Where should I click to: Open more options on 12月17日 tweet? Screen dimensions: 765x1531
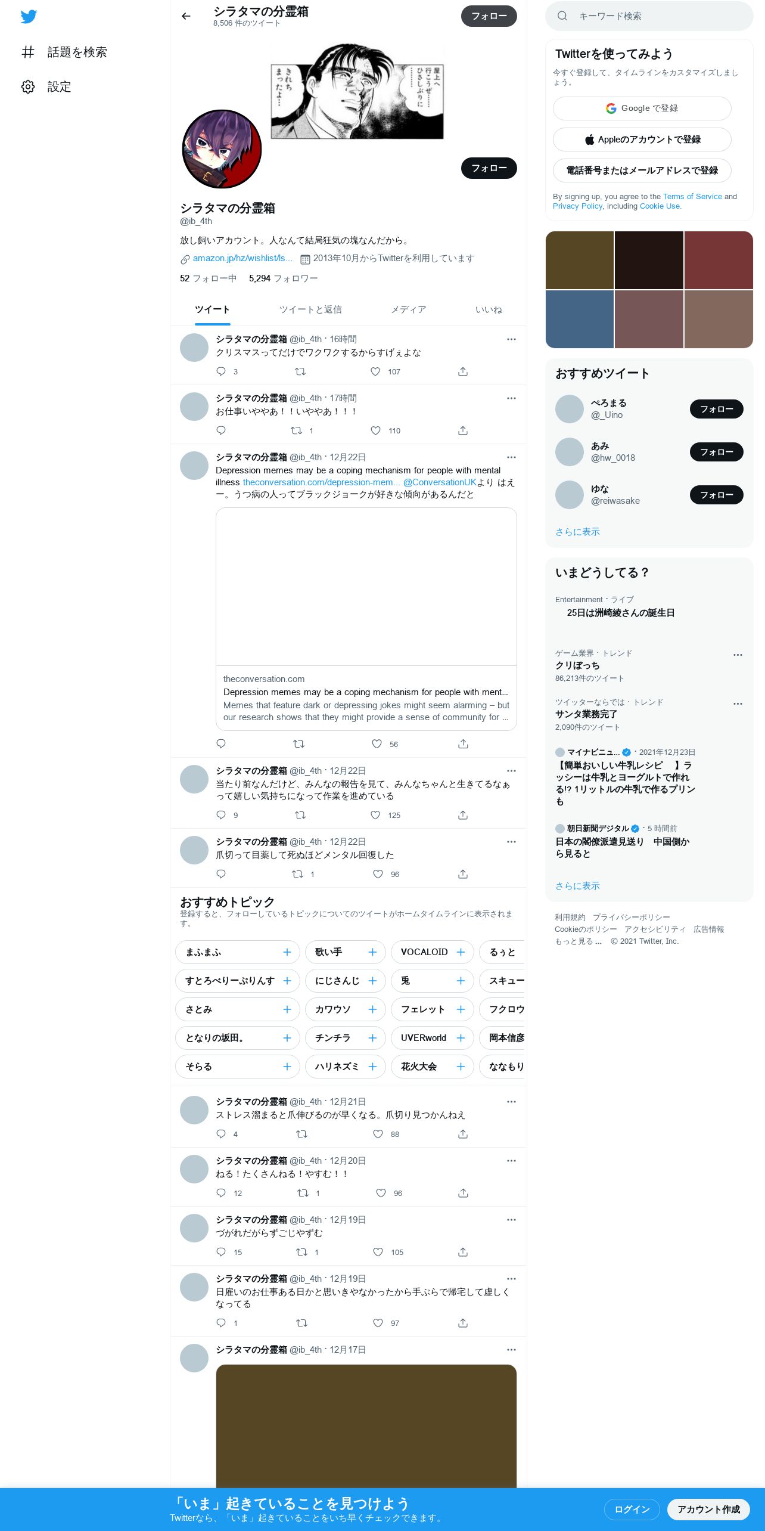coord(511,1350)
